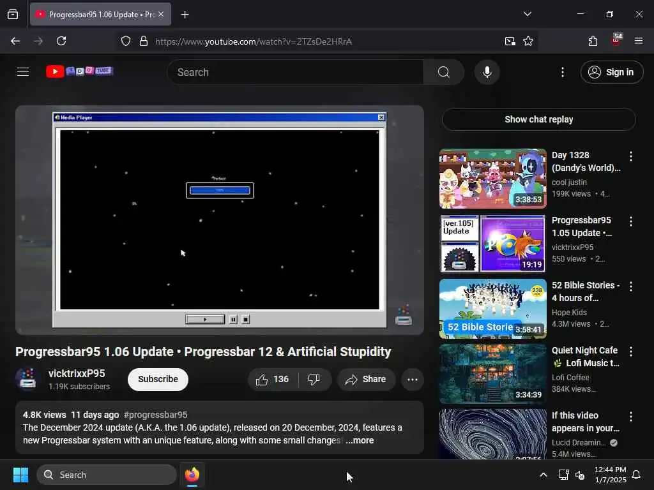Open the Quiet Night Cafe thumbnail
This screenshot has width=654, height=490.
[492, 373]
